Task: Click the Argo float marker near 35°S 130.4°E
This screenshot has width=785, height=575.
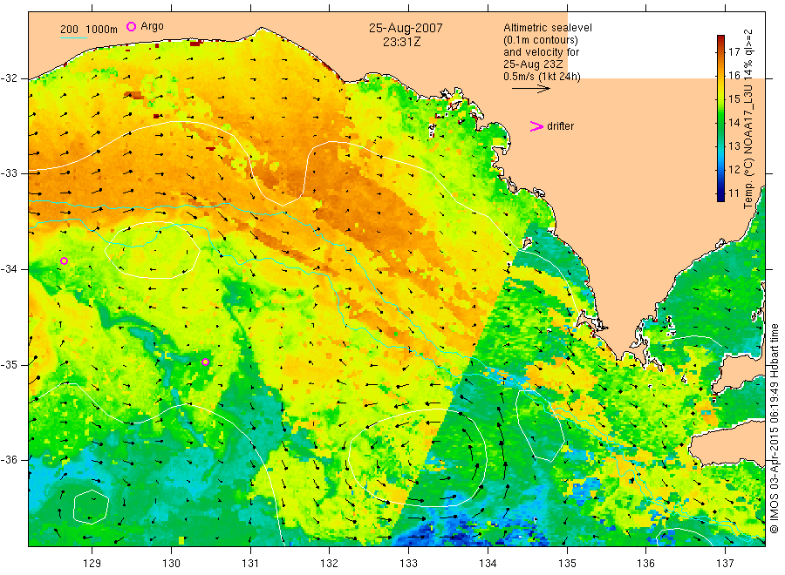Action: [205, 362]
